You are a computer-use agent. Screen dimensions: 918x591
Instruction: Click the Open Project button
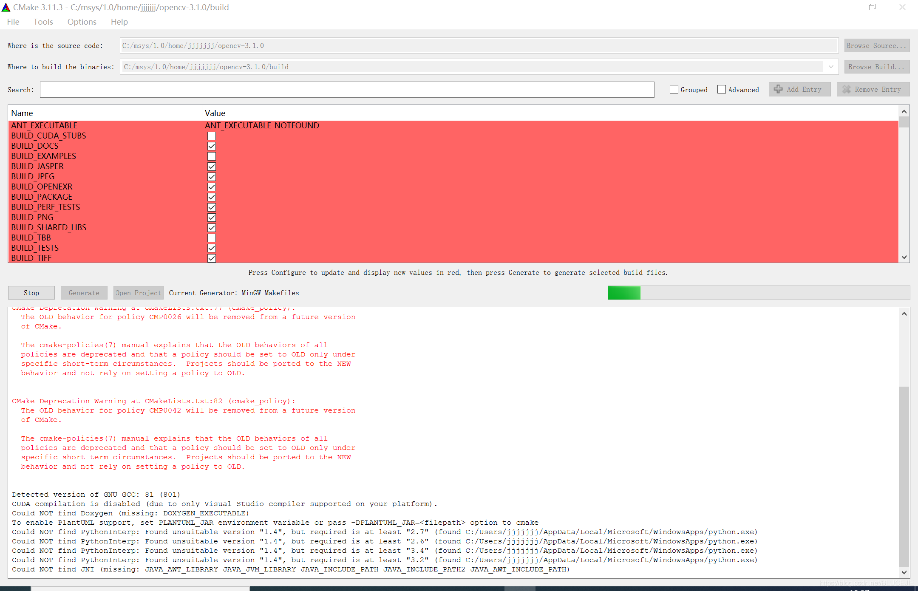click(139, 293)
